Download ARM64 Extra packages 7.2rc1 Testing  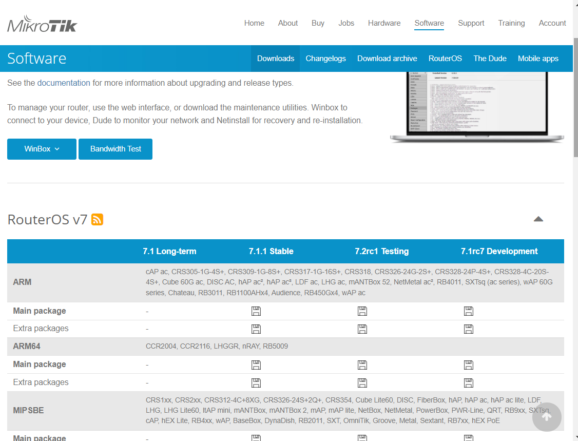coord(362,382)
